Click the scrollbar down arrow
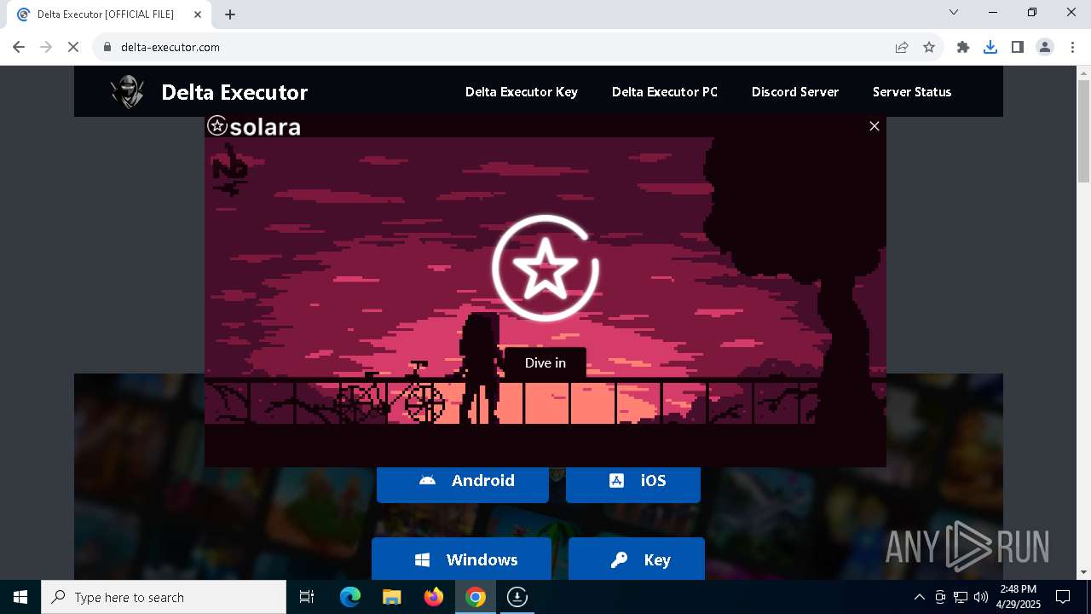 click(1083, 572)
